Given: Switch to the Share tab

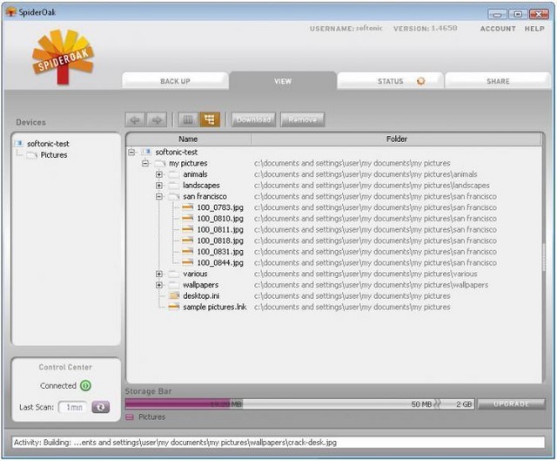Looking at the screenshot, I should 498,81.
